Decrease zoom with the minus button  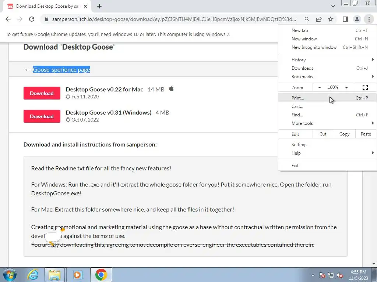pos(320,87)
